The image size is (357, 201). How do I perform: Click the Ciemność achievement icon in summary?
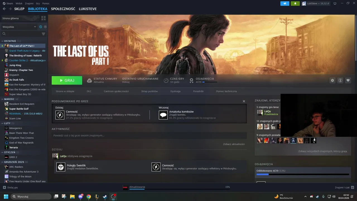[60, 115]
